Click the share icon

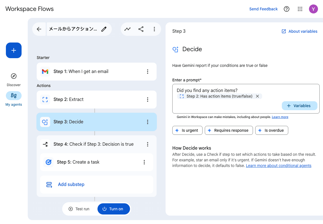click(x=141, y=29)
